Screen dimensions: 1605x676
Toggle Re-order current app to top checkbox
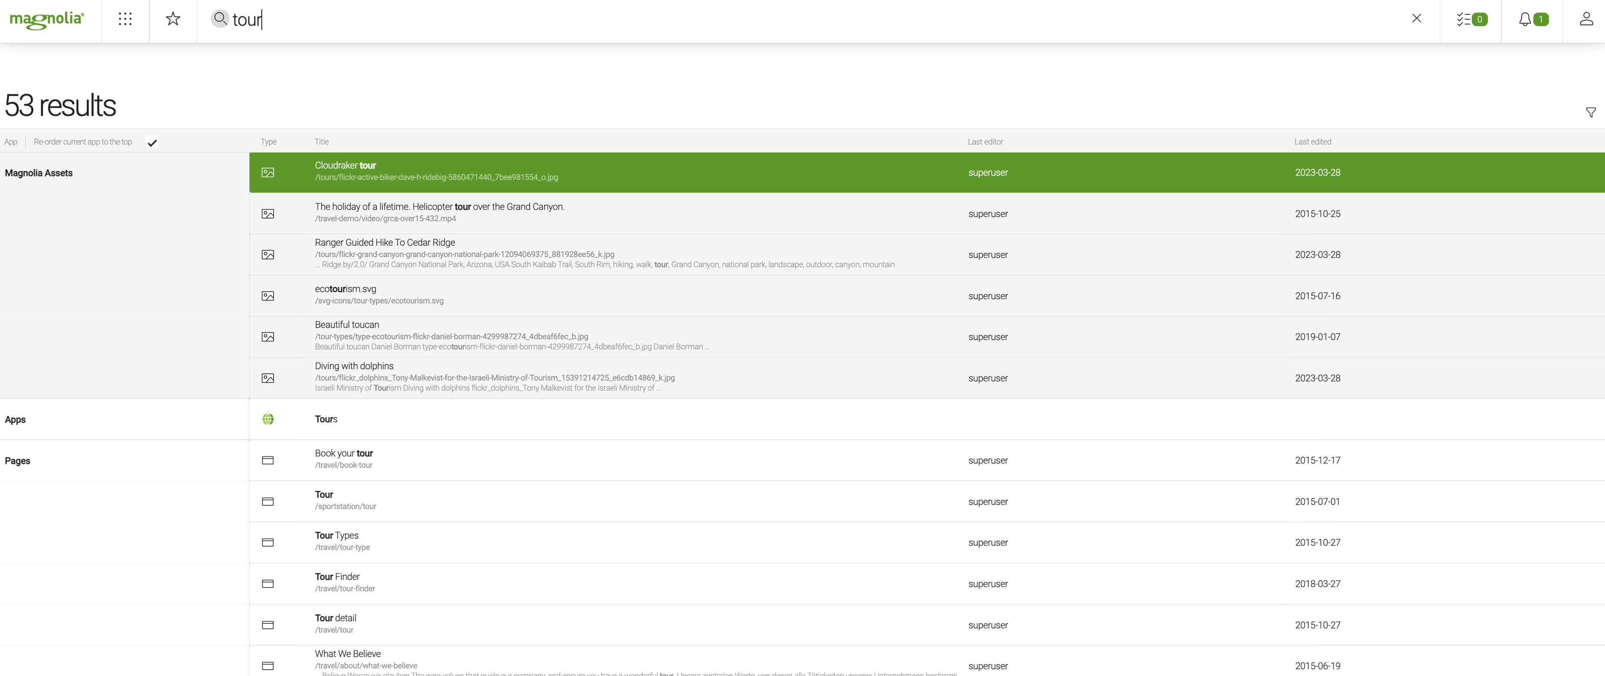(x=152, y=143)
